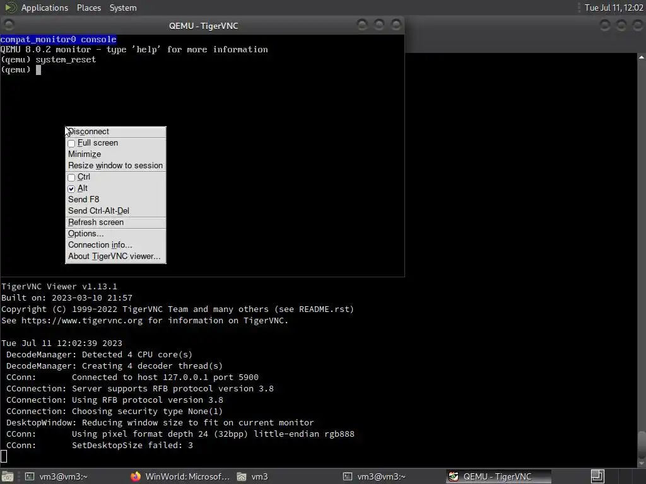Viewport: 646px width, 484px height.
Task: Click the Choosing security type None(1) line
Action: pyautogui.click(x=114, y=412)
